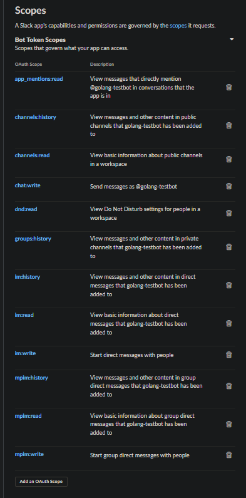Screen dimensions: 246x498
Task: Follow the groups:history scope link
Action: [x=33, y=239]
